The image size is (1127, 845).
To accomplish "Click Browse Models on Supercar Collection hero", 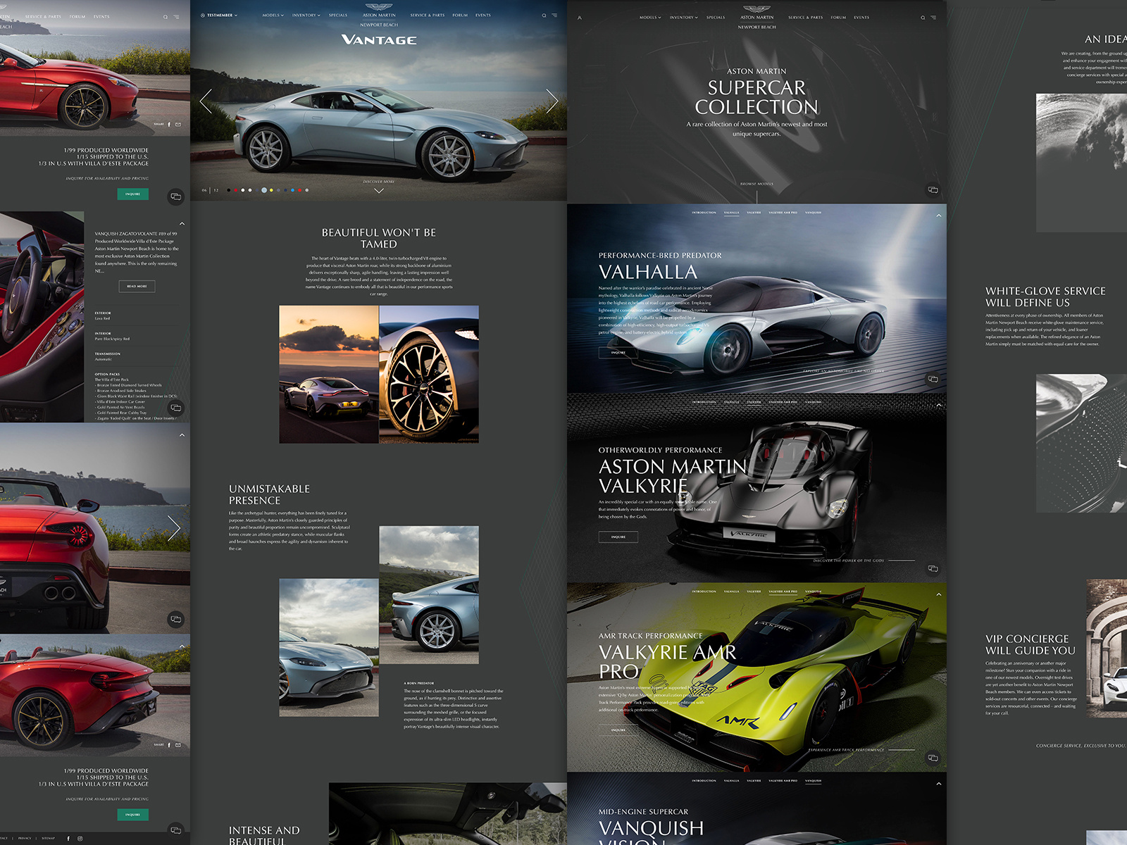I will 756,184.
